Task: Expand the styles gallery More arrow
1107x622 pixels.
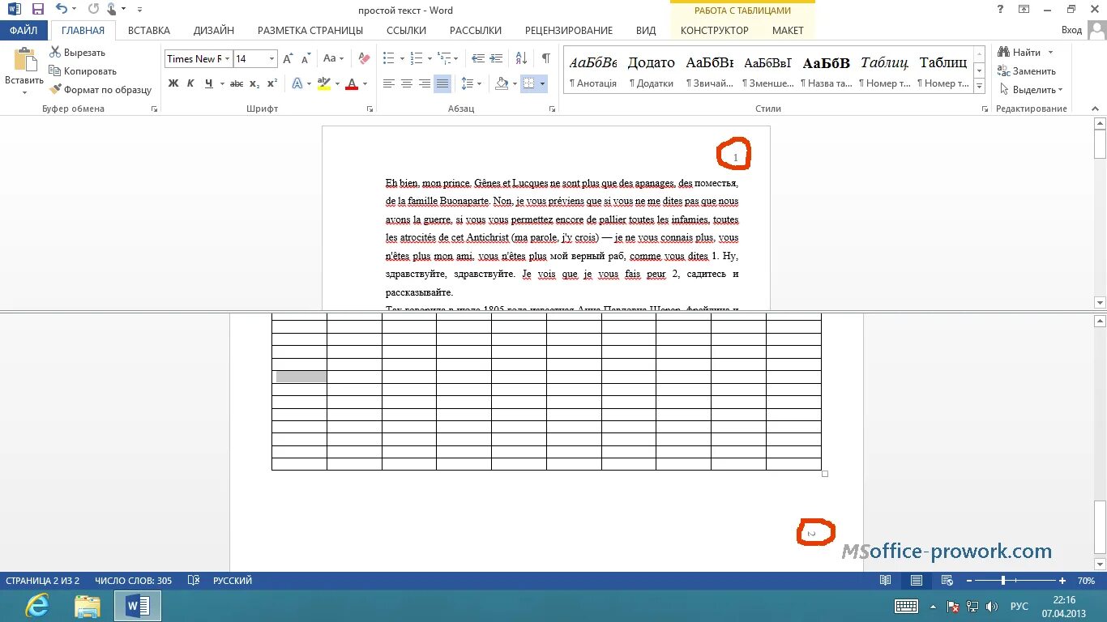Action: (x=980, y=87)
